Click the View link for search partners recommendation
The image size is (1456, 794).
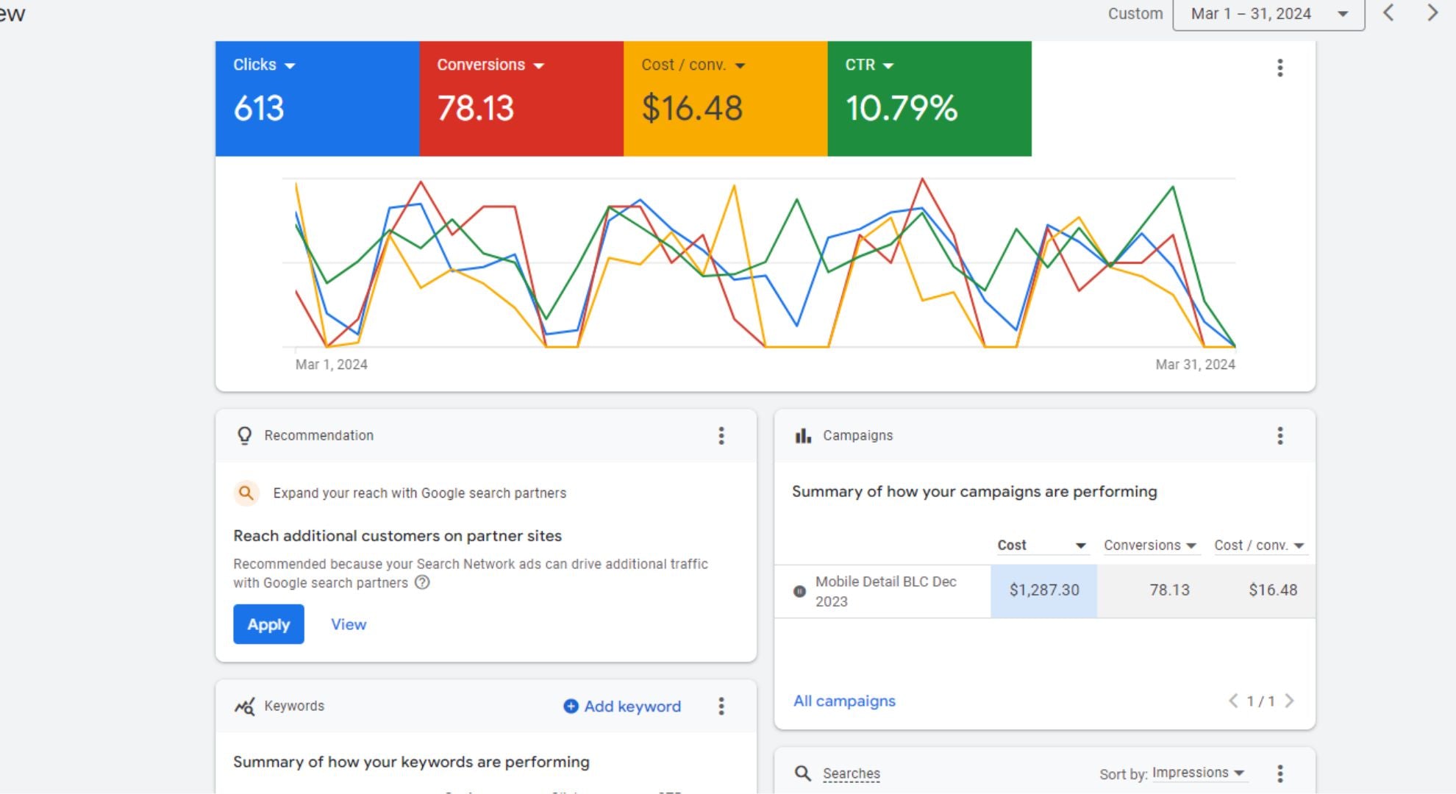pyautogui.click(x=349, y=623)
